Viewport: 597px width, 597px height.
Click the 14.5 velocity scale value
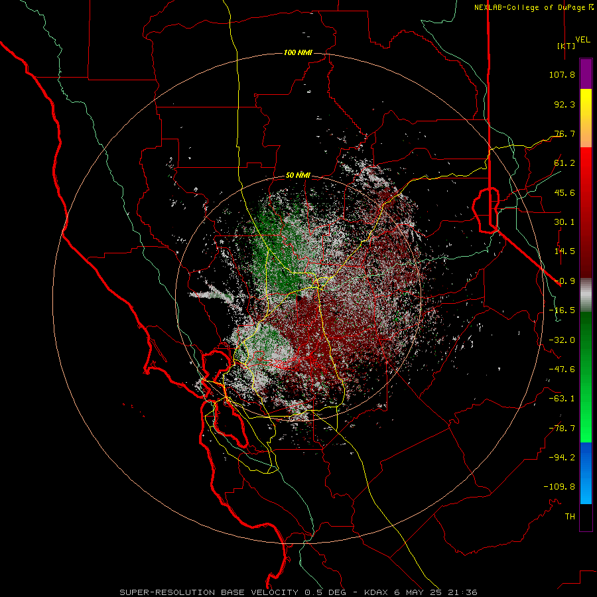click(564, 251)
